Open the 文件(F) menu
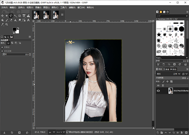This screenshot has width=189, height=135. pos(4,7)
